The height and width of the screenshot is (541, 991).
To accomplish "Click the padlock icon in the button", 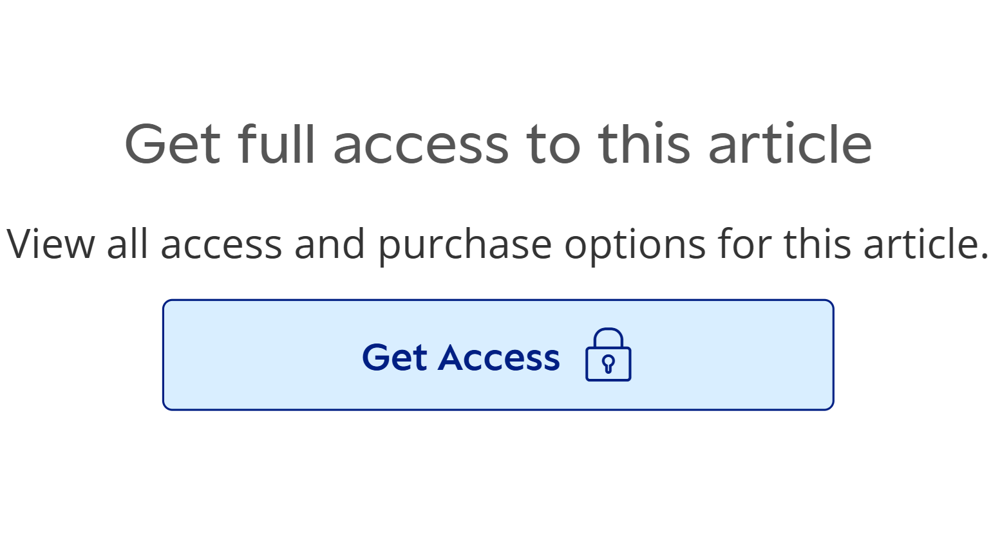I will click(608, 356).
